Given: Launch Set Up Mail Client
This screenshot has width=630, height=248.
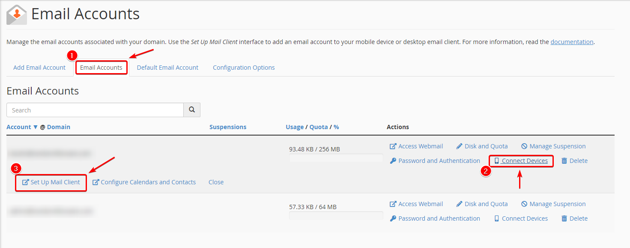Looking at the screenshot, I should pyautogui.click(x=51, y=182).
